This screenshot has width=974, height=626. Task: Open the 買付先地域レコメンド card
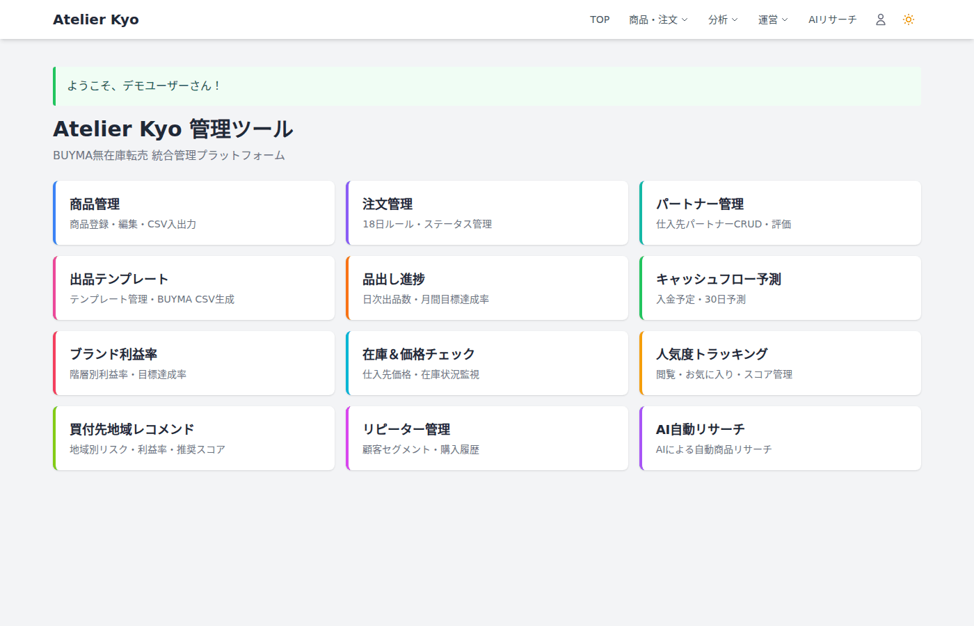194,438
